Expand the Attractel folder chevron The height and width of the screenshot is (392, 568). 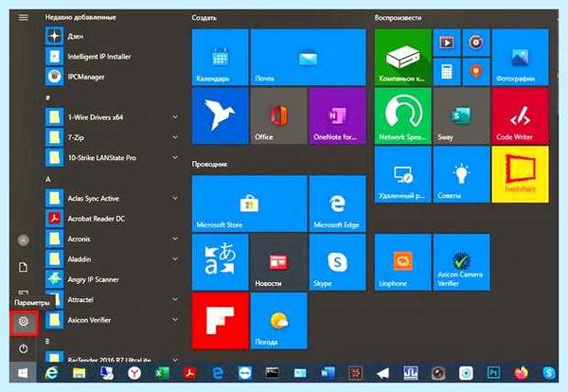[x=175, y=299]
